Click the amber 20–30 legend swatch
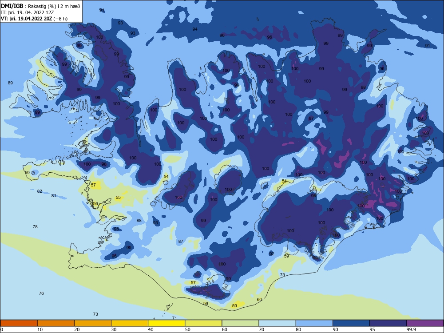Image resolution: width=444 pixels, height=333 pixels. coord(93,323)
